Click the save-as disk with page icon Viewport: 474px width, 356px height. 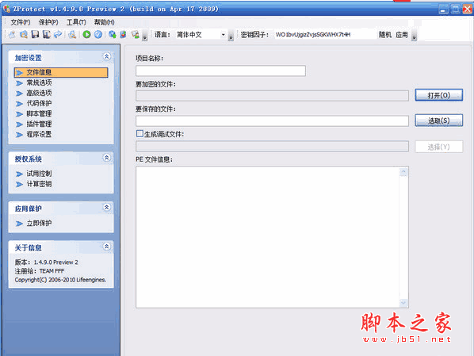point(47,34)
